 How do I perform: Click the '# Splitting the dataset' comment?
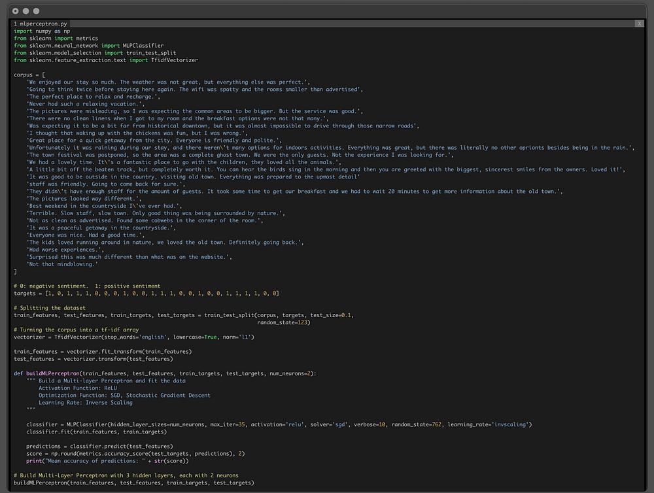pyautogui.click(x=50, y=308)
